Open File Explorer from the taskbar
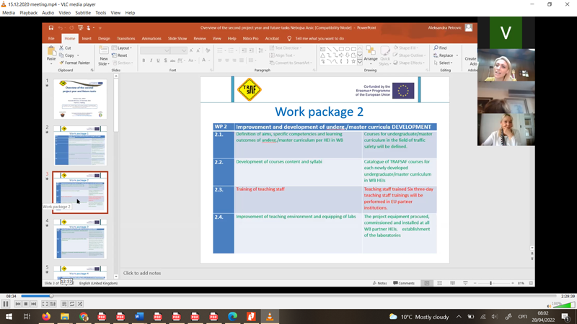 [x=65, y=316]
